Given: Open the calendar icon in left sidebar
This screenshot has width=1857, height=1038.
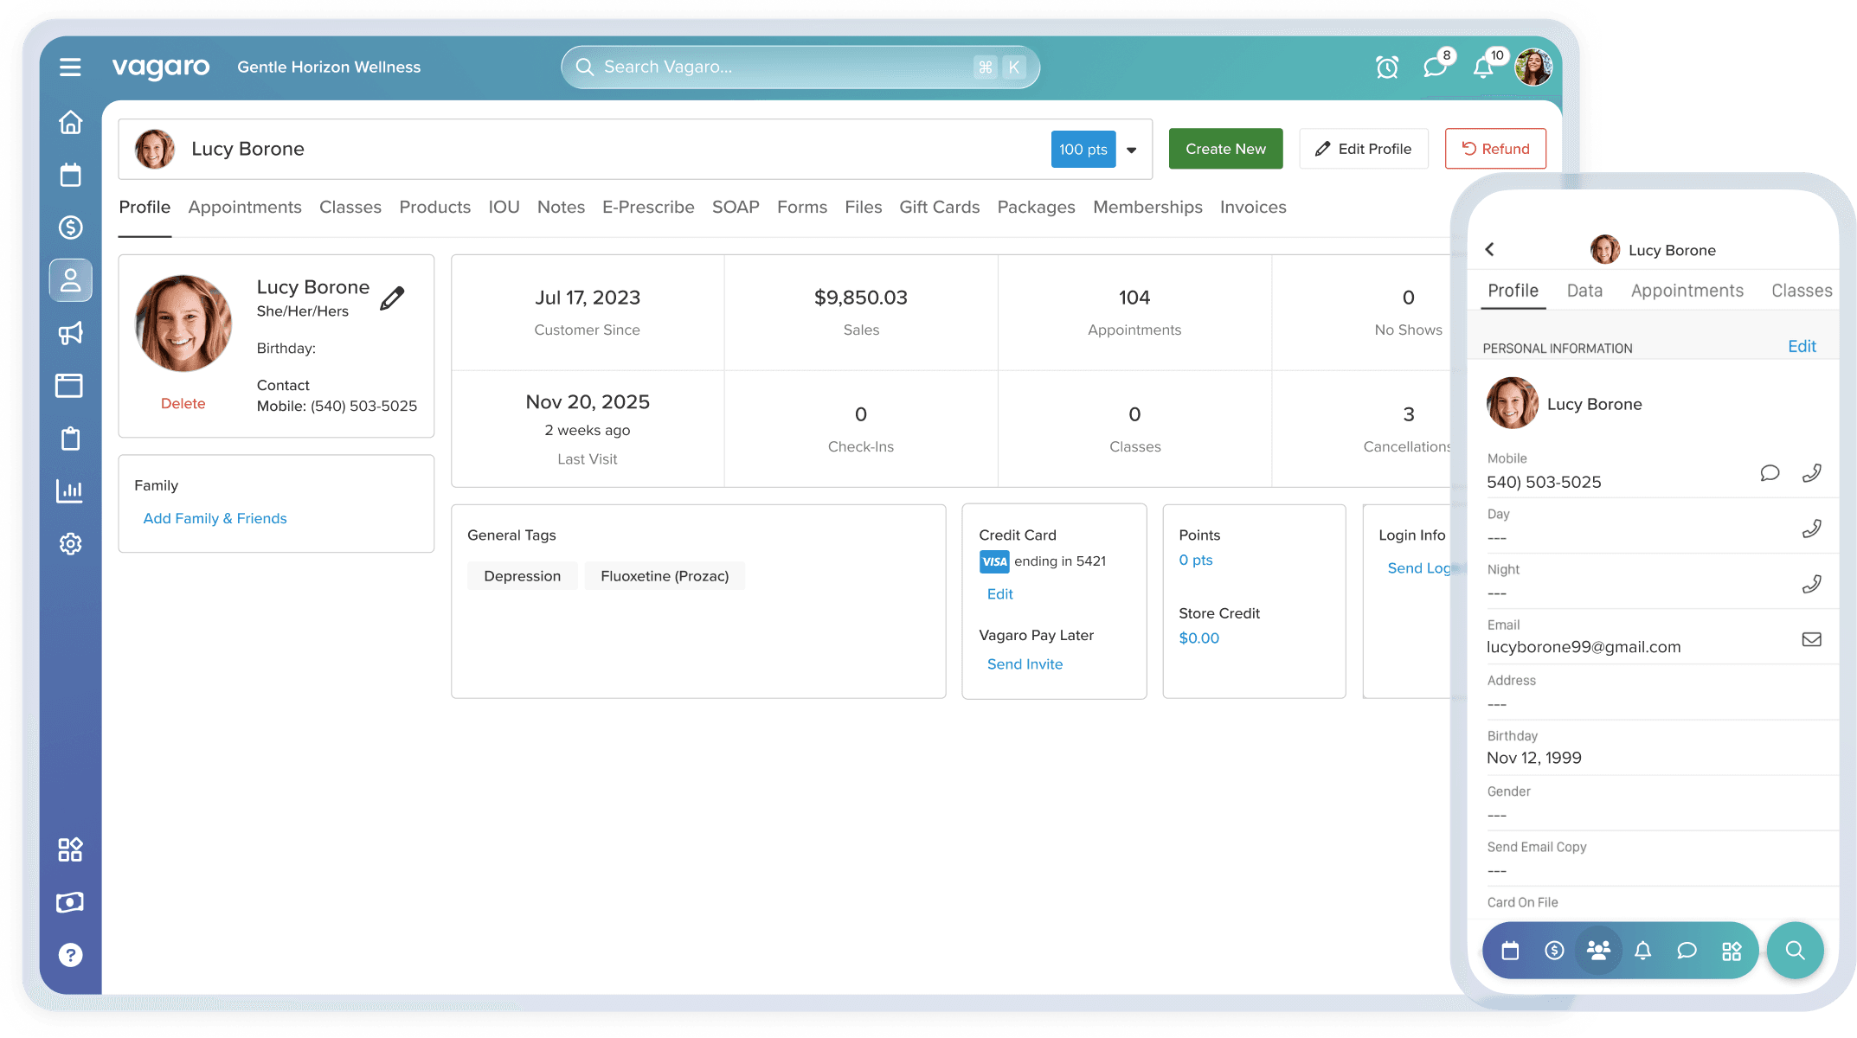Looking at the screenshot, I should pos(70,176).
